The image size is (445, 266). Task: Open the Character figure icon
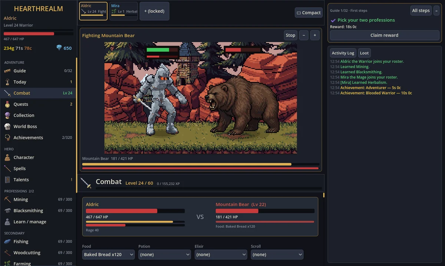(7, 158)
